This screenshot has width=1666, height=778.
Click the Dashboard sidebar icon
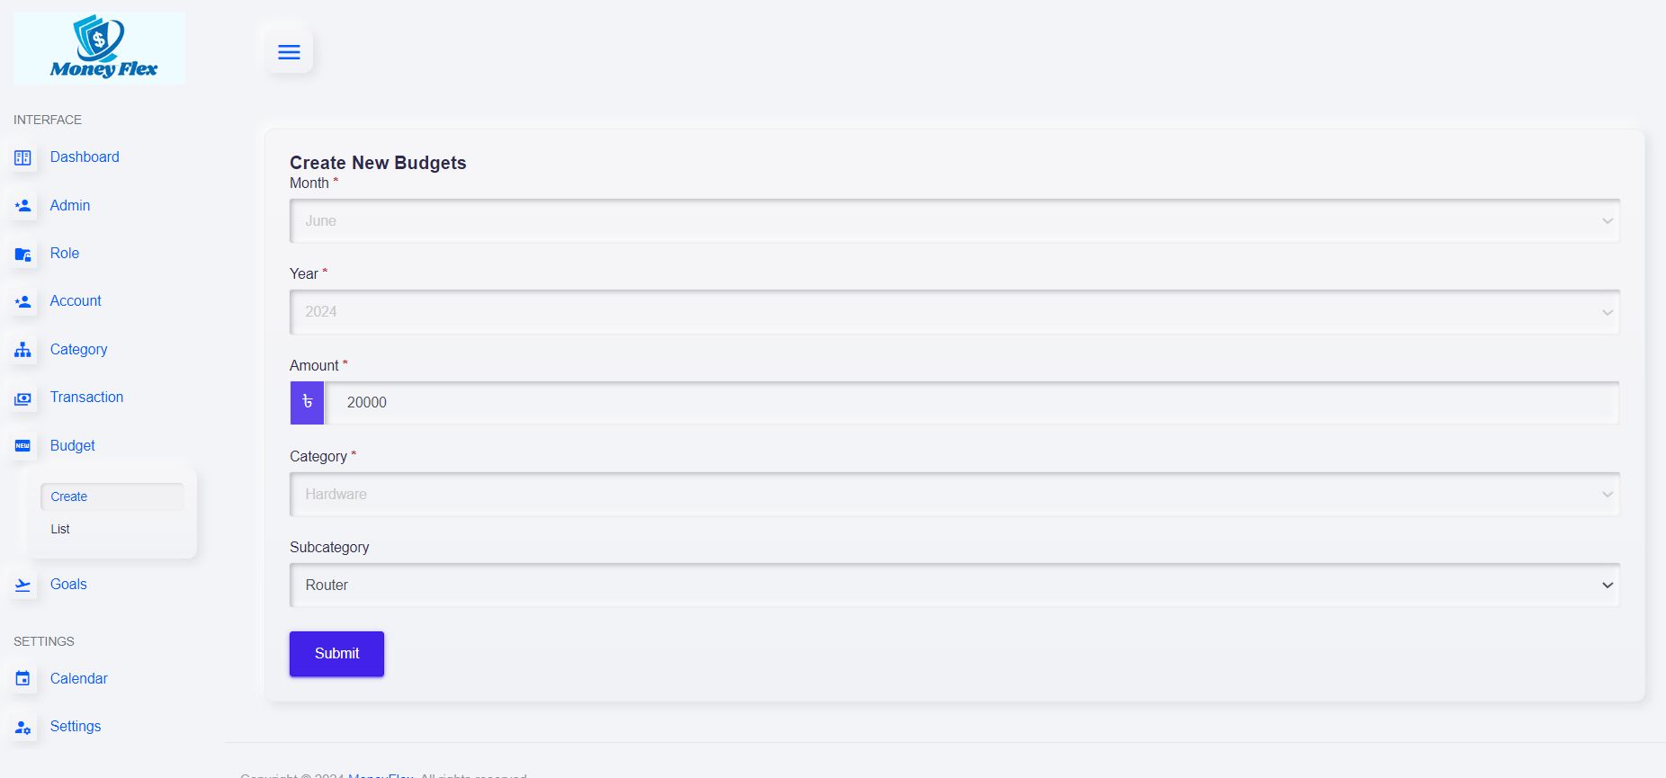23,158
